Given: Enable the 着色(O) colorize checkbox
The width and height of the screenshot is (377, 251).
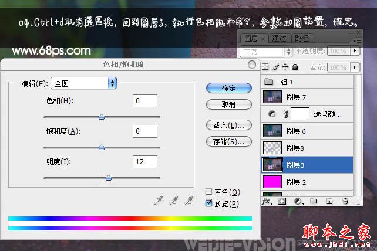Looking at the screenshot, I should (x=208, y=191).
